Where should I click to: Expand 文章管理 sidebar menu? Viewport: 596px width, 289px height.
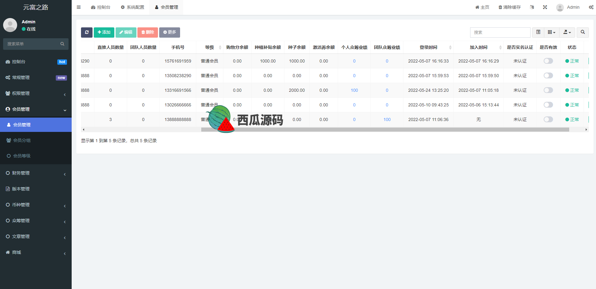[36, 237]
